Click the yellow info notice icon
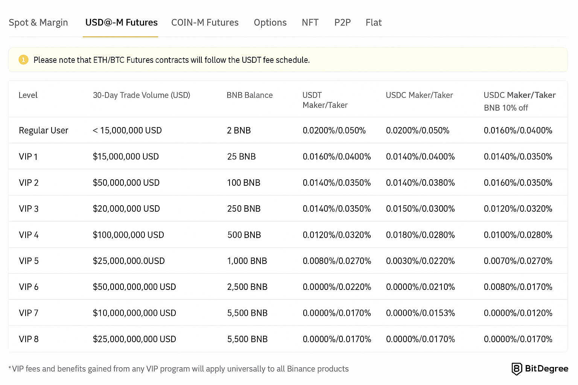578x385 pixels. (23, 60)
